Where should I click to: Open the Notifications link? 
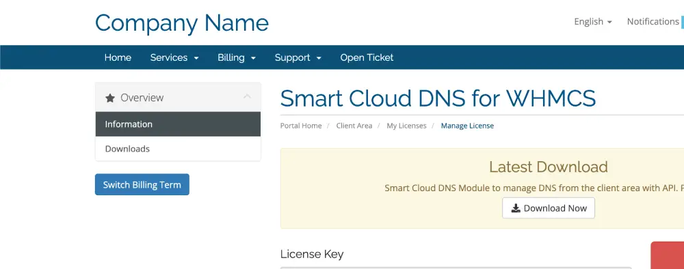click(653, 21)
